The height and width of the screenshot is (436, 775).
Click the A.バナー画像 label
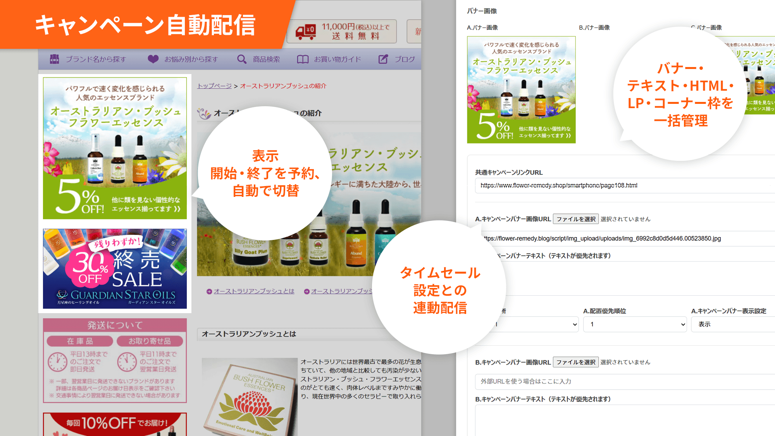tap(482, 28)
